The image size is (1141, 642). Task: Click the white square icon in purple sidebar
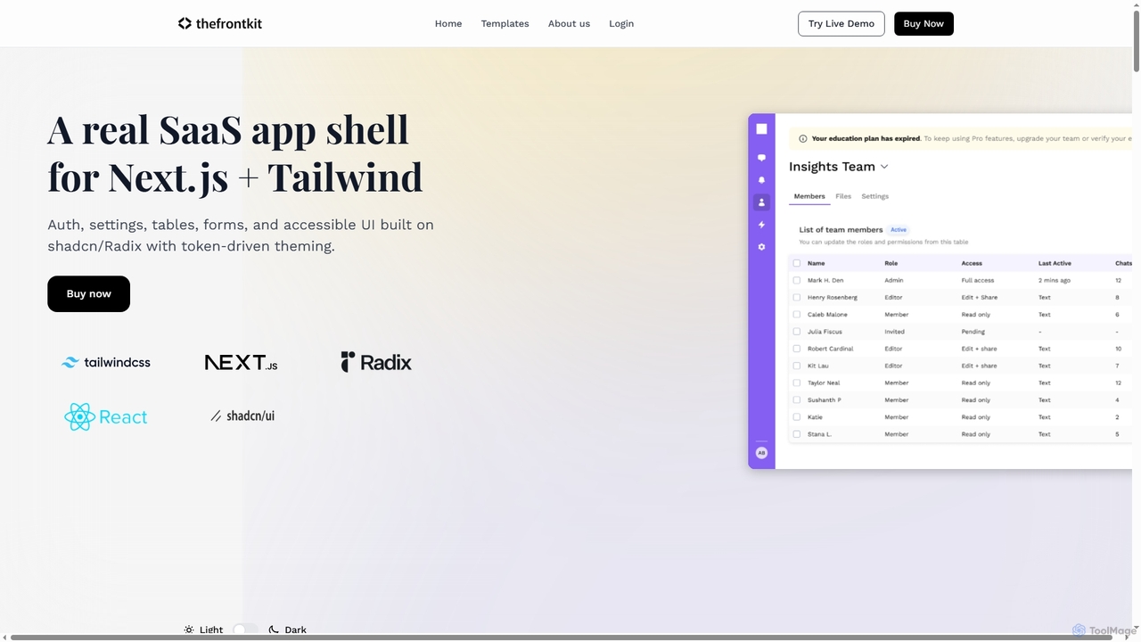(761, 128)
